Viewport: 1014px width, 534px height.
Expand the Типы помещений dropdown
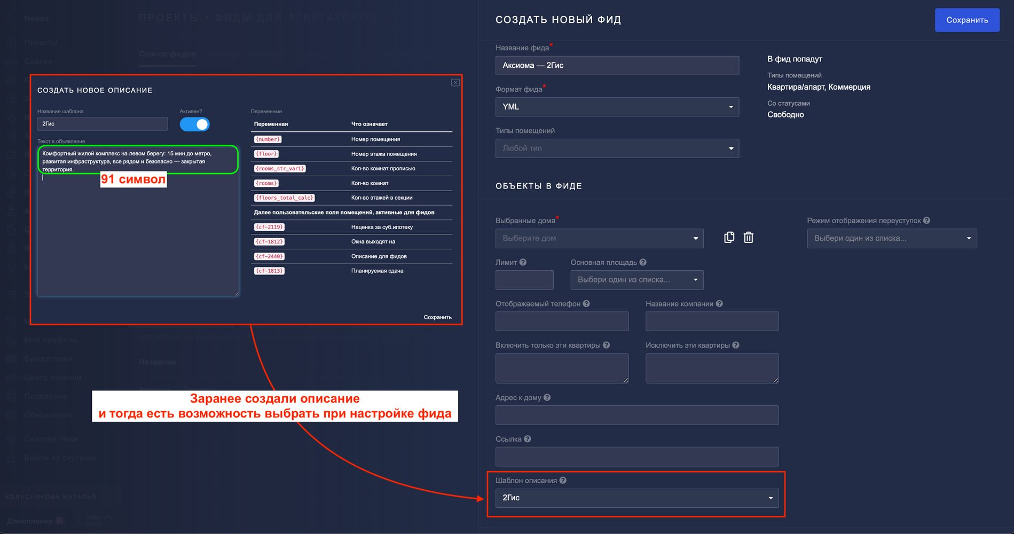pyautogui.click(x=617, y=148)
